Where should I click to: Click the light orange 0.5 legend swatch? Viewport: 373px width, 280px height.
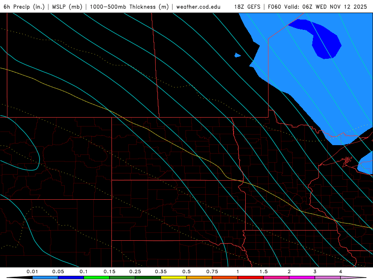[200, 278]
